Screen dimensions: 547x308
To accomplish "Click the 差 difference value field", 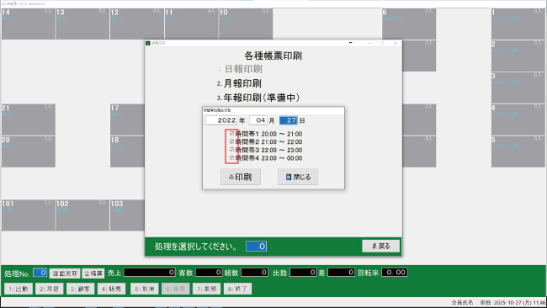I will (x=341, y=273).
